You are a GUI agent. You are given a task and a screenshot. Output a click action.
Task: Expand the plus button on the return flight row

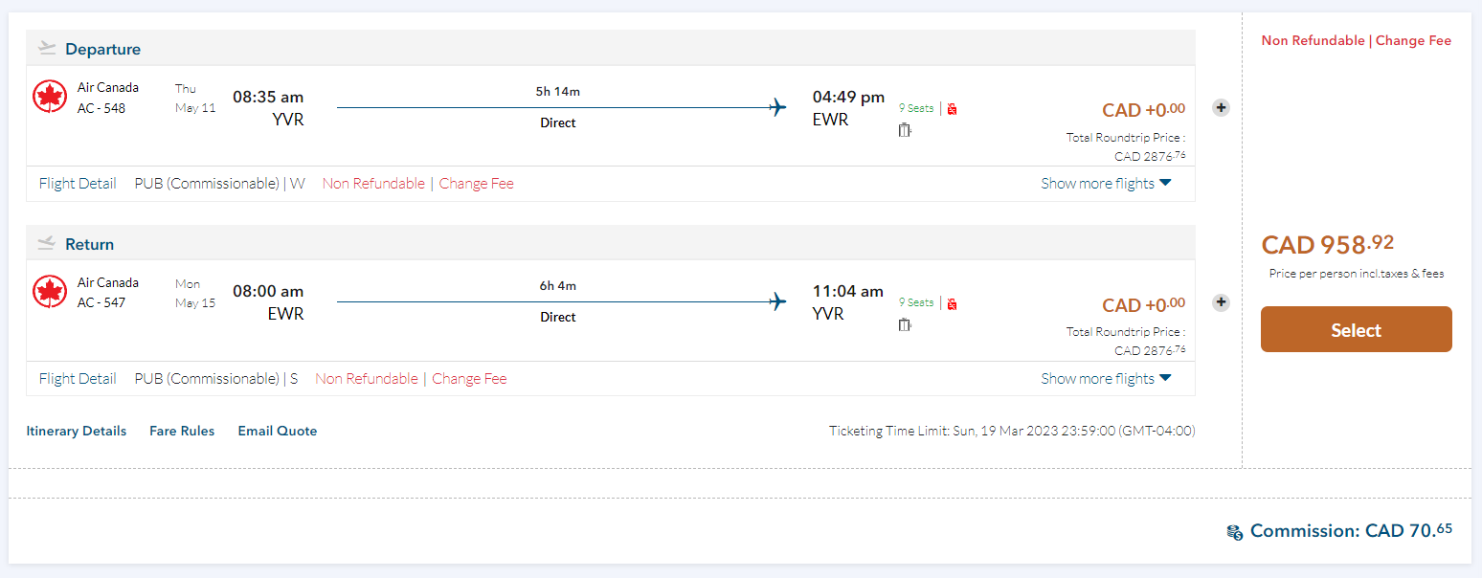point(1221,302)
